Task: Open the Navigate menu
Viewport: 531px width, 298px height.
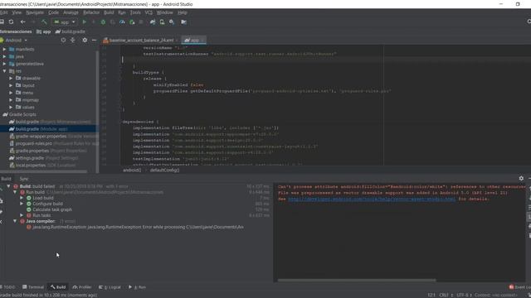Action: tap(35, 12)
